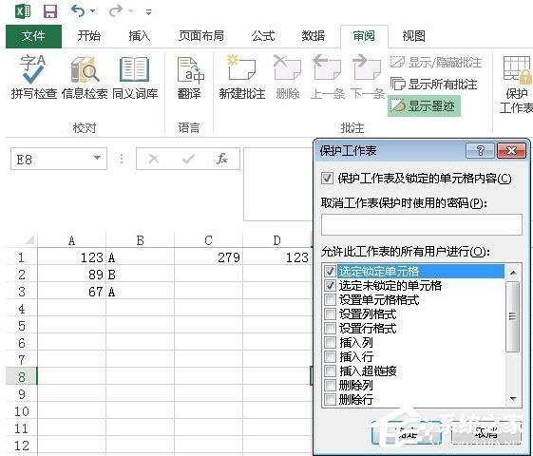533x456 pixels.
Task: Dismiss dialog with 取消 button
Action: click(x=486, y=433)
